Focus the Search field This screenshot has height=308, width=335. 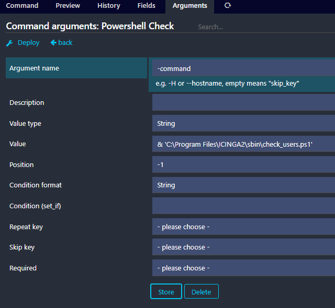(264, 27)
